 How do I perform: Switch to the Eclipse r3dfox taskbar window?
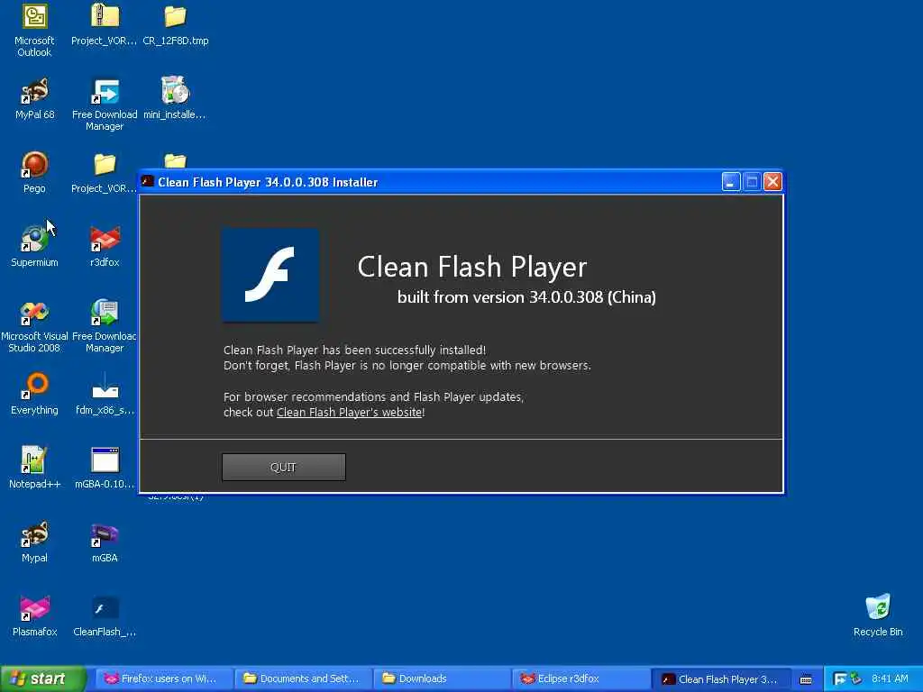point(580,679)
